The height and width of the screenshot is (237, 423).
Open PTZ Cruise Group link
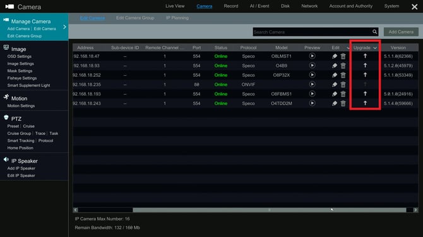coord(19,134)
